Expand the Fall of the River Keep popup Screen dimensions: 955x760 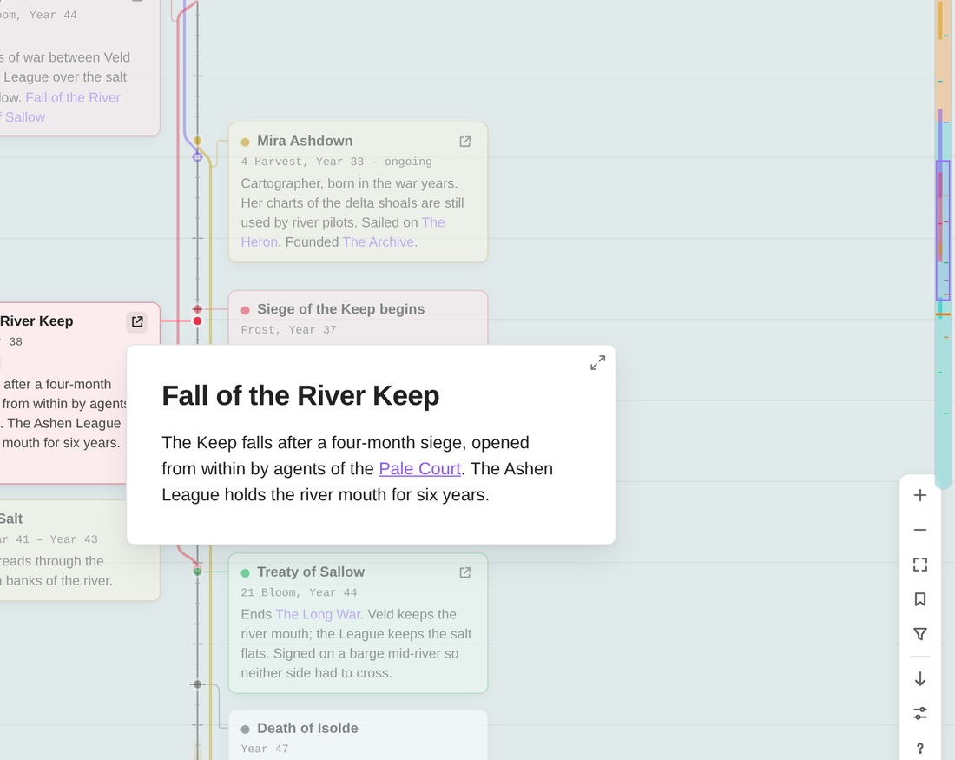tap(597, 363)
